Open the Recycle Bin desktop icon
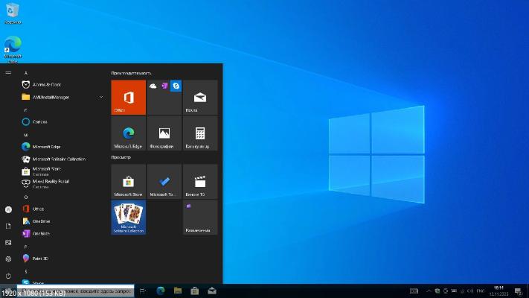The width and height of the screenshot is (529, 298). click(13, 13)
